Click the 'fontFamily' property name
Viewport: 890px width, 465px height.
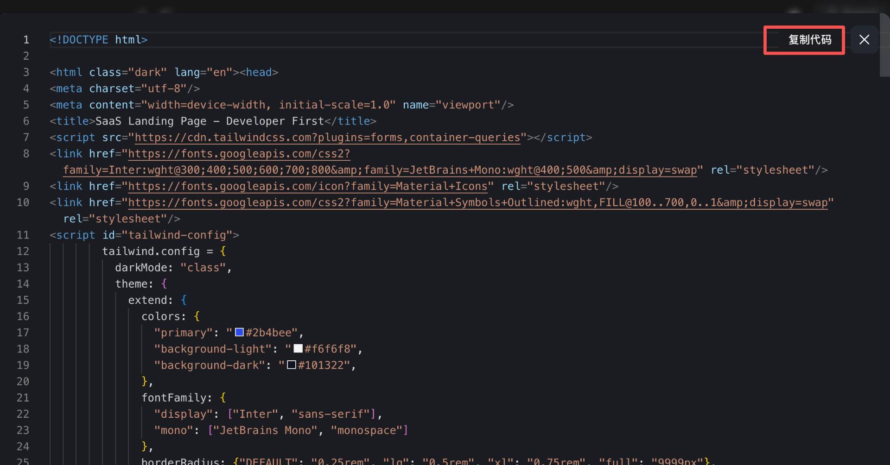tap(174, 397)
